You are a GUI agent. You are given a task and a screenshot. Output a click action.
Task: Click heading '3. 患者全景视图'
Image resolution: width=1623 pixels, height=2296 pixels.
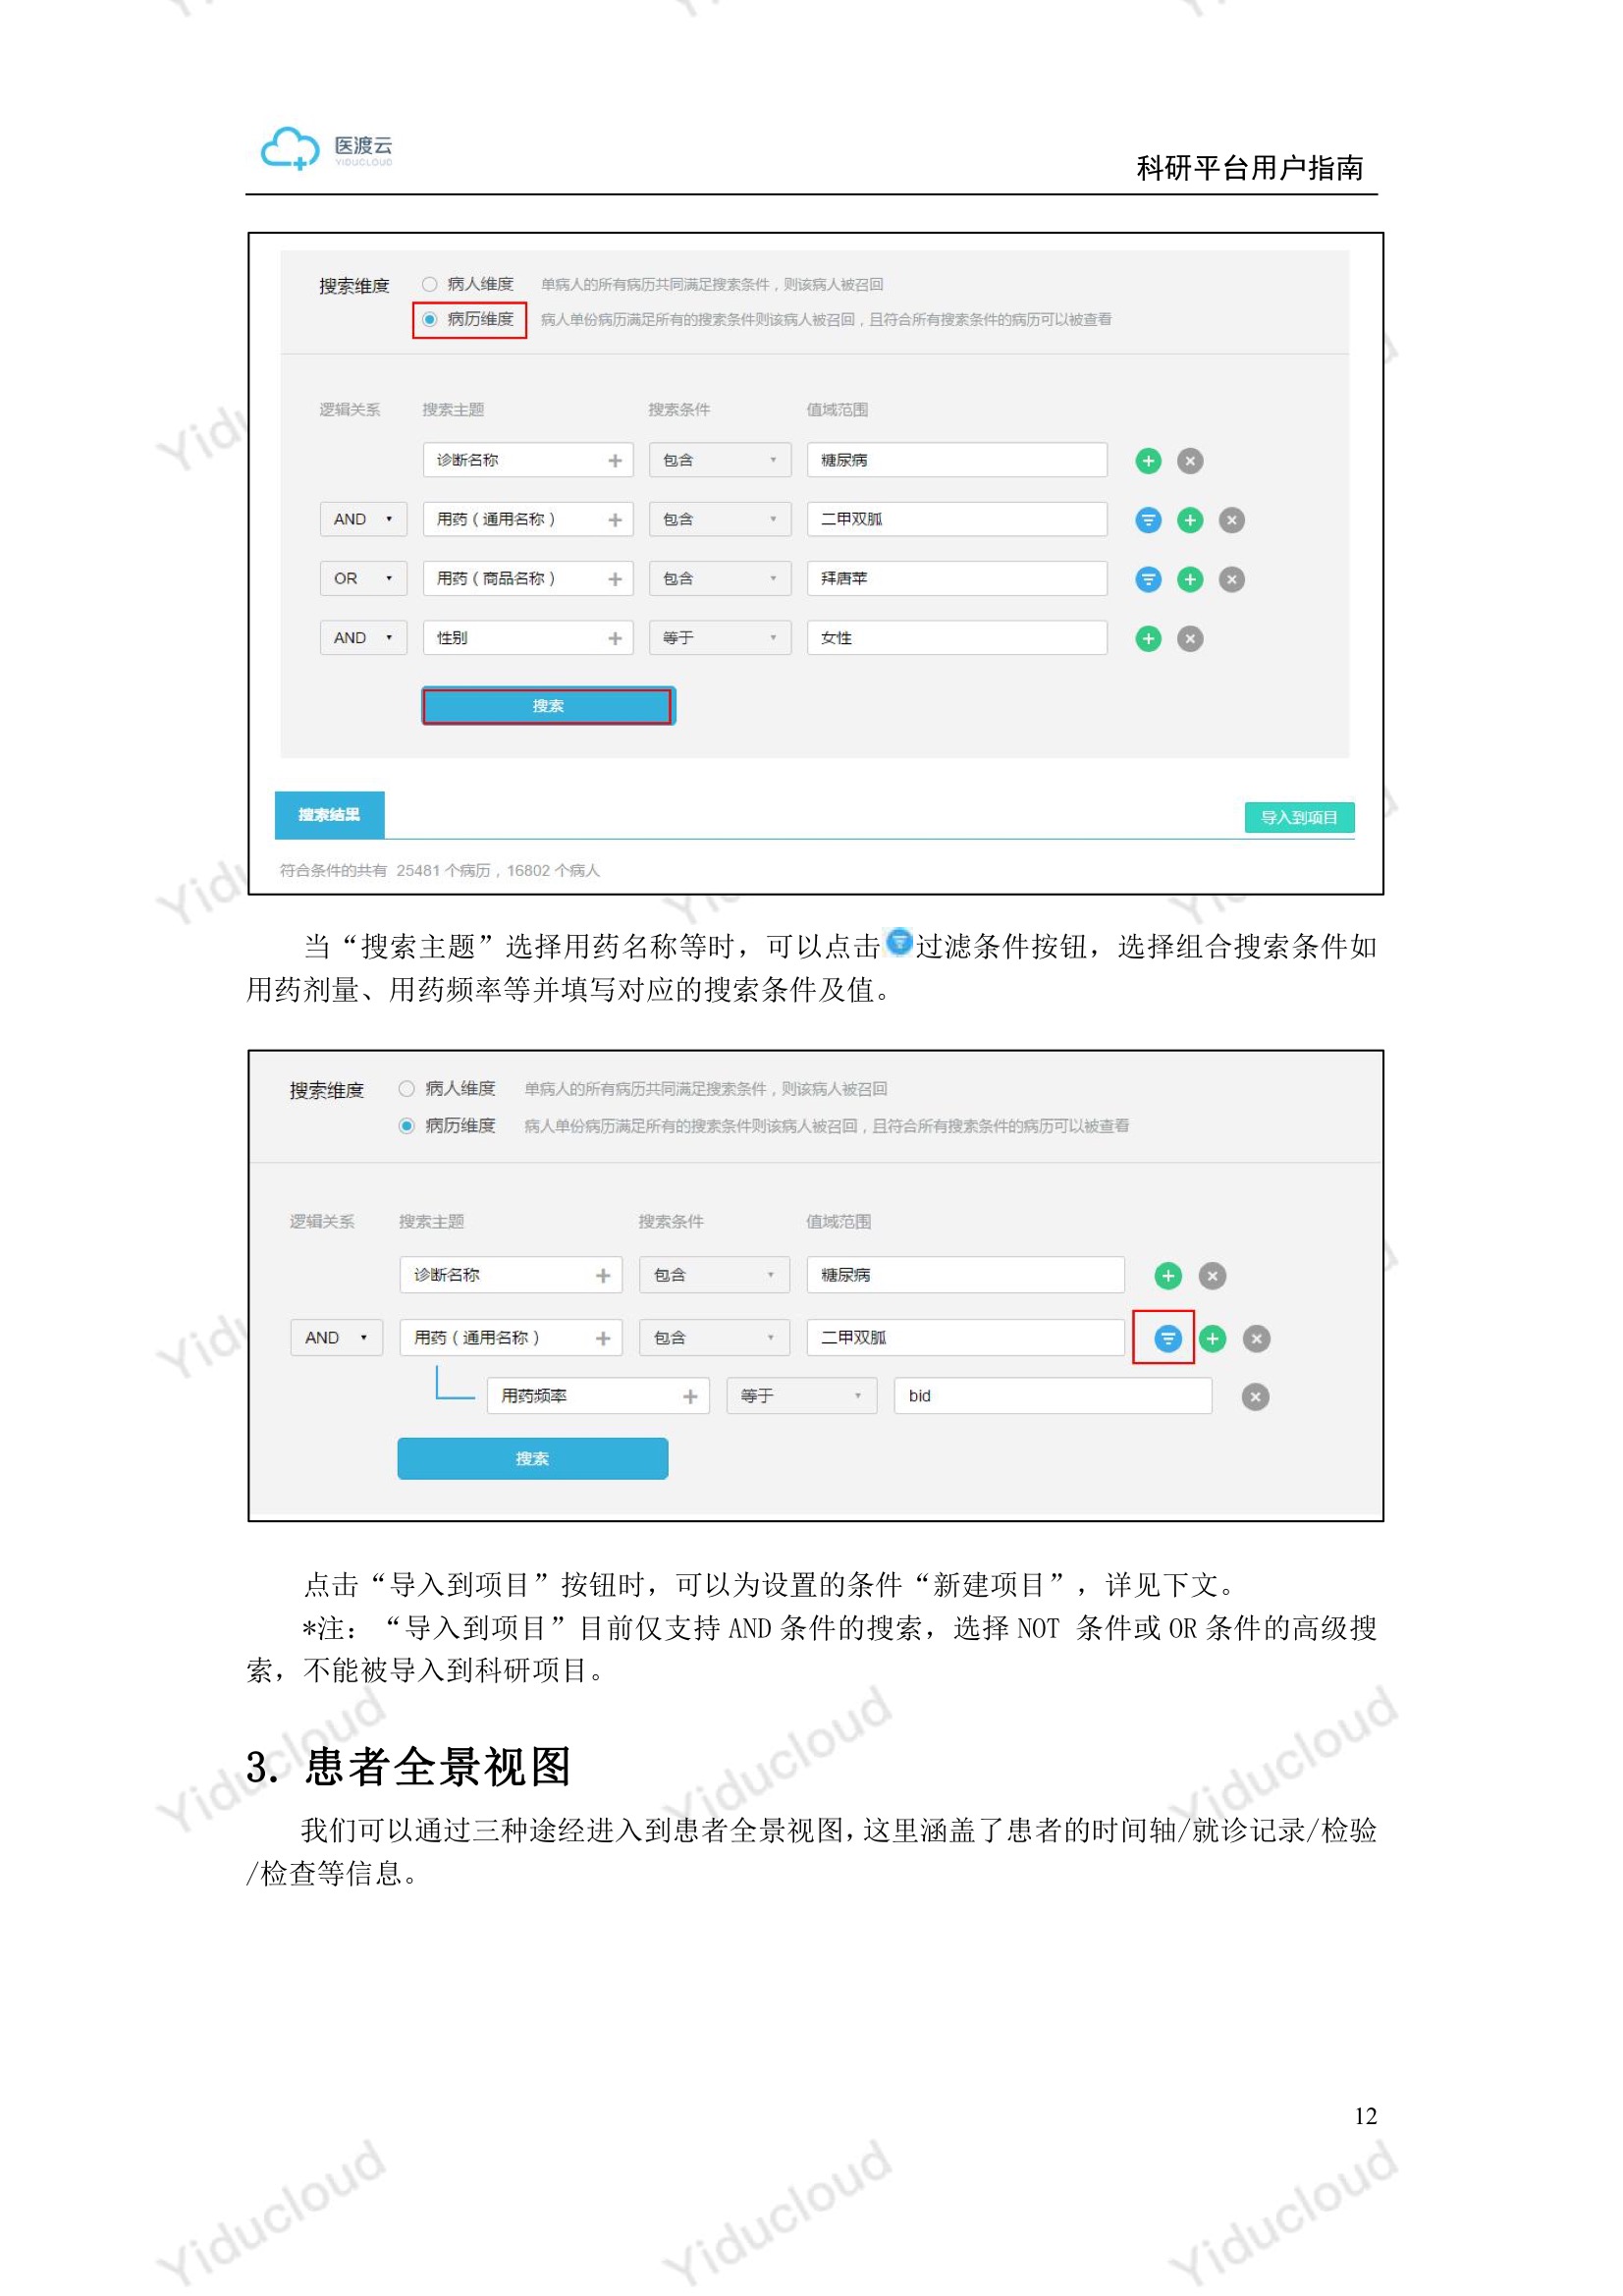pos(409,1767)
